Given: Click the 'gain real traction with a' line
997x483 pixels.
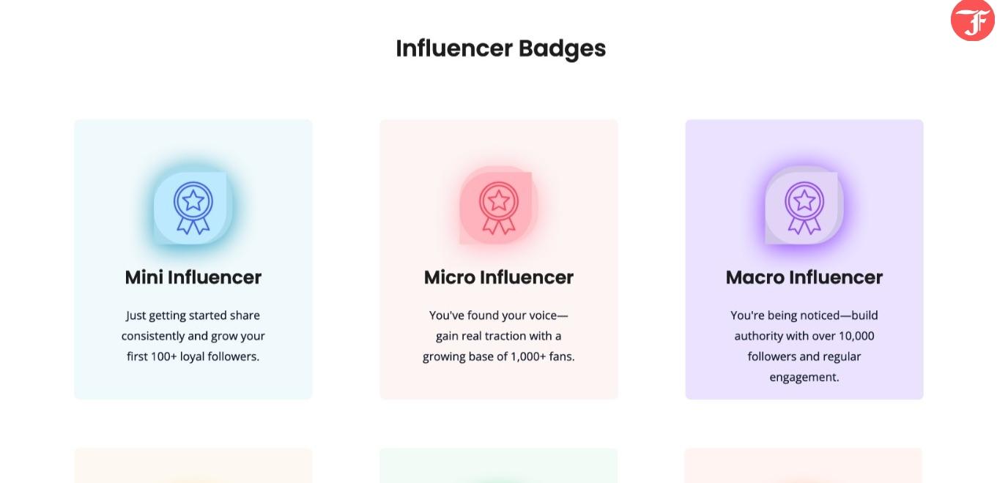Looking at the screenshot, I should pos(499,336).
